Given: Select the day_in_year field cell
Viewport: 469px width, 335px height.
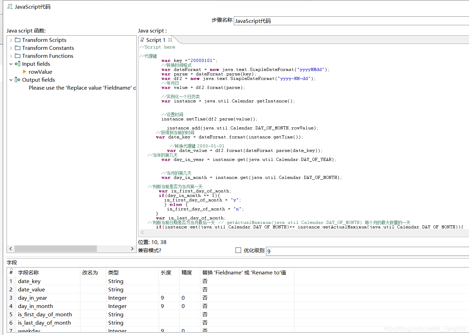Looking at the screenshot, I should tap(48, 298).
